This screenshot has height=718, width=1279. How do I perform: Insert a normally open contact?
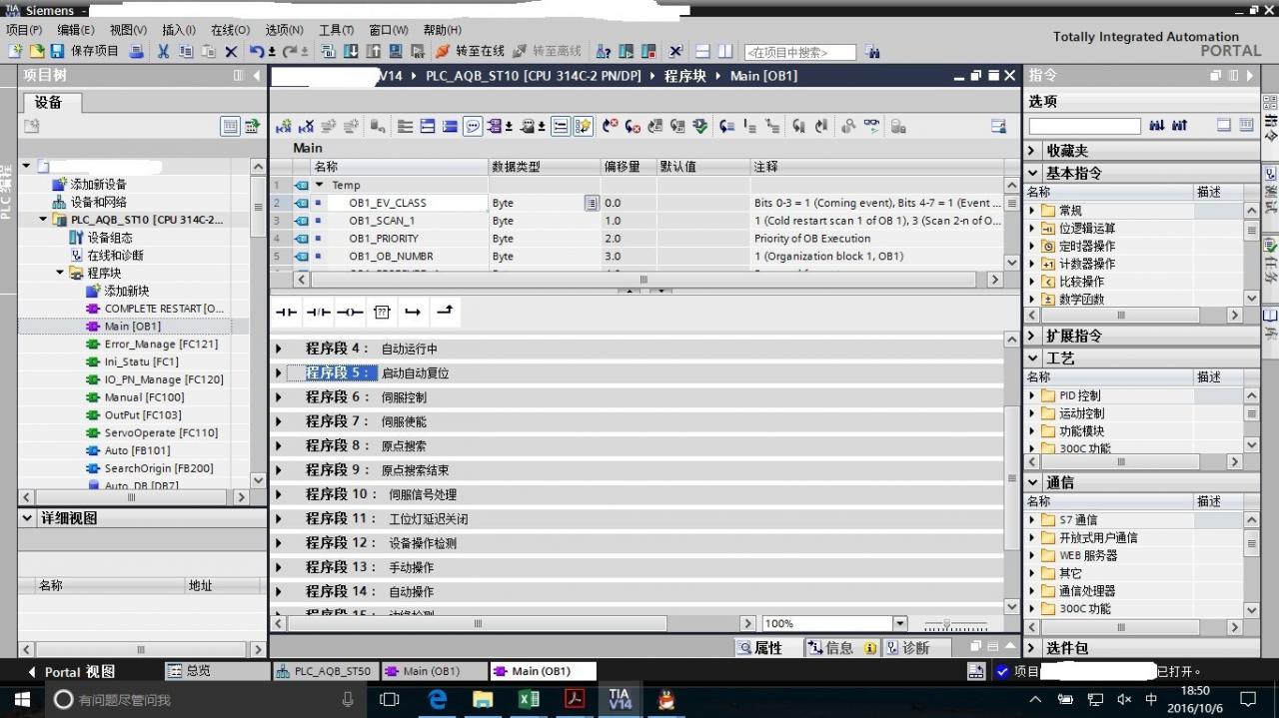click(x=287, y=312)
